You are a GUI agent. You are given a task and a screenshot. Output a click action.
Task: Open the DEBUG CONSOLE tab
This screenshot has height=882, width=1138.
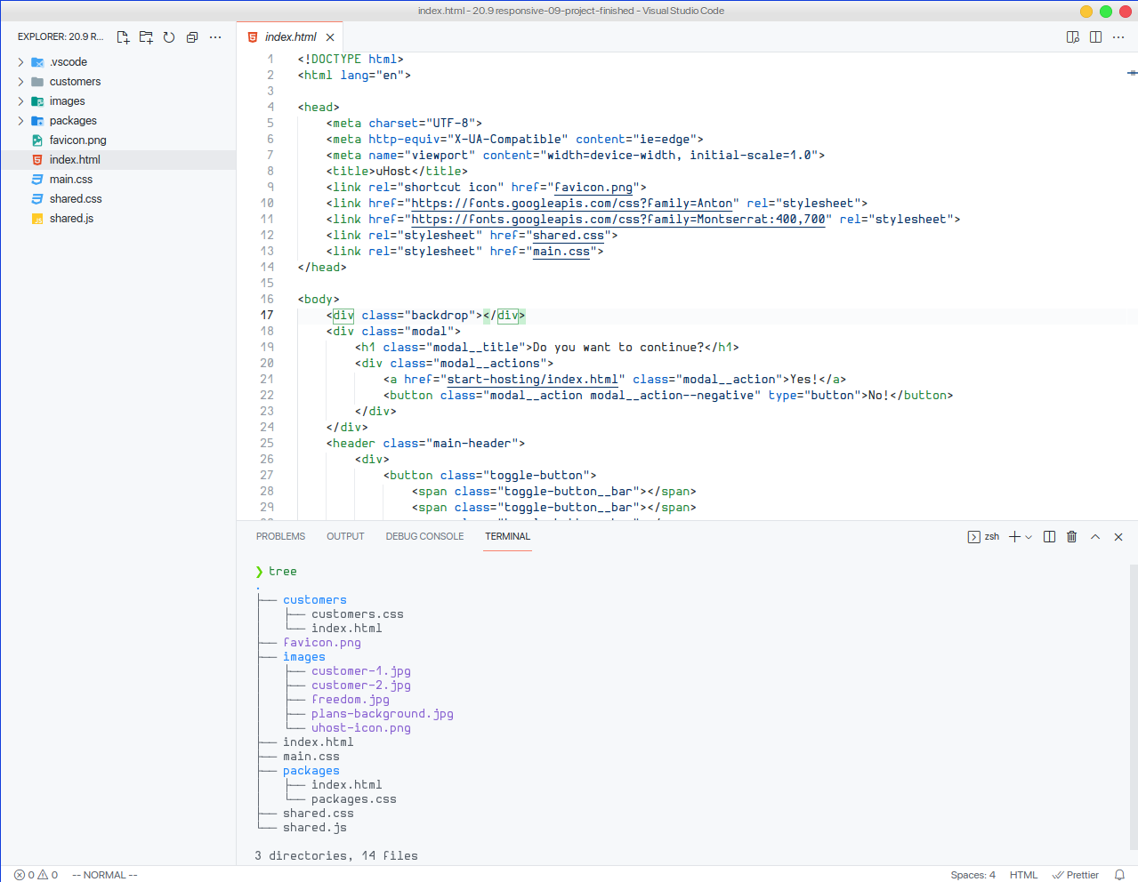tap(424, 536)
